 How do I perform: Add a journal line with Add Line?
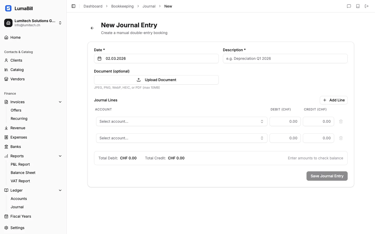click(x=334, y=100)
